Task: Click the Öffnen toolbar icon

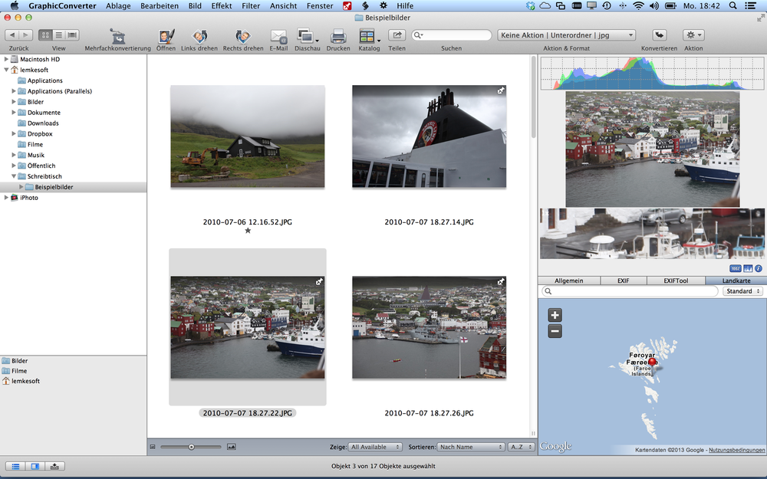Action: click(x=166, y=36)
